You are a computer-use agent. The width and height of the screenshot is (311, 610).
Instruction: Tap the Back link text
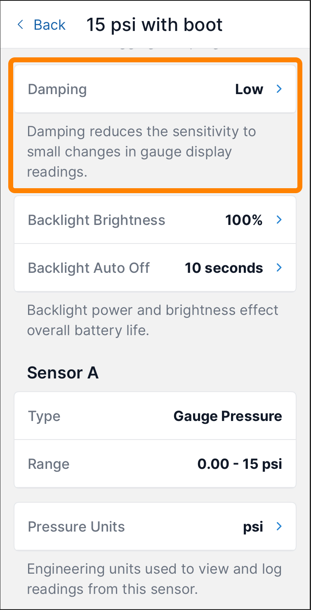pyautogui.click(x=49, y=25)
